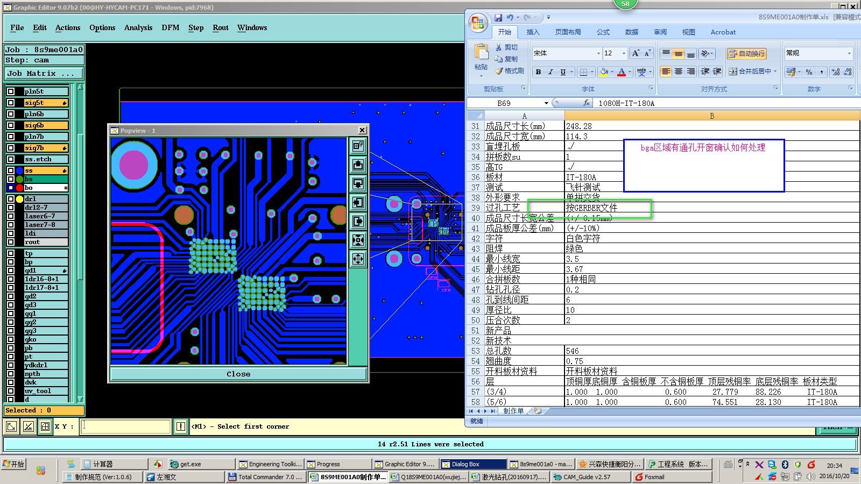Open the Analysis menu in Graphic Editor
Screen dimensions: 861x484
[138, 27]
